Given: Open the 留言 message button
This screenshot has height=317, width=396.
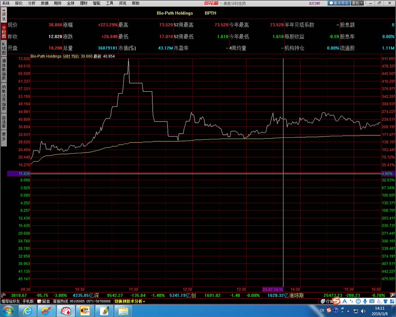Looking at the screenshot, I should point(44,301).
